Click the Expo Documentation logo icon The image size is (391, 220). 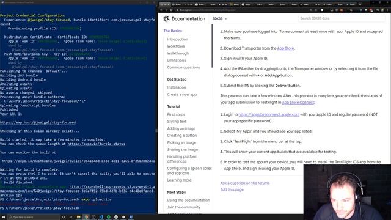pos(166,19)
